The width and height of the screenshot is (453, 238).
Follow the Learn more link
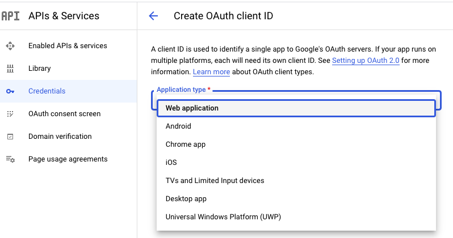211,72
